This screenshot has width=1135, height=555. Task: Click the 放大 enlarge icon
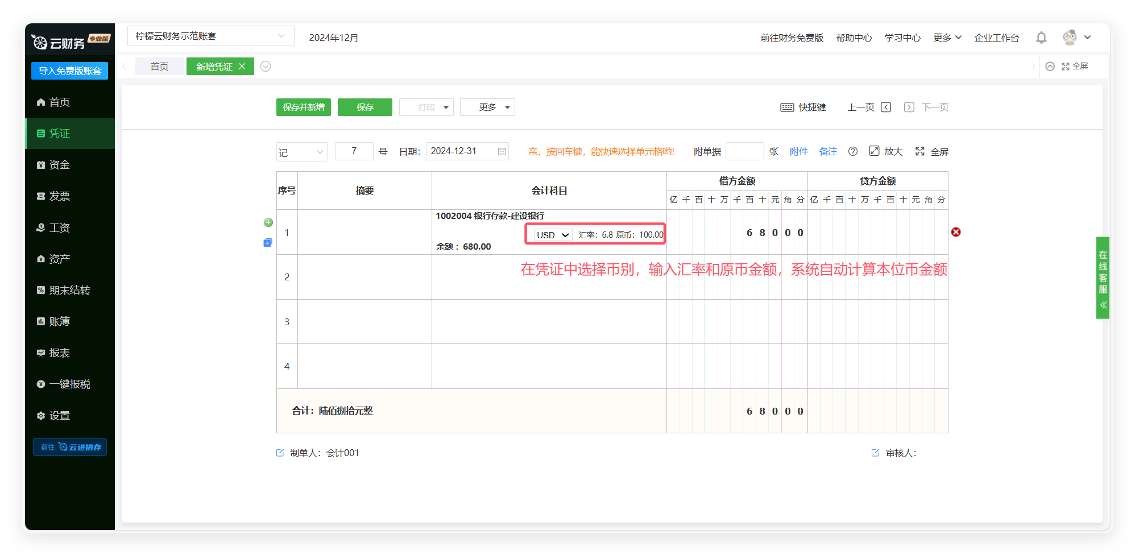875,151
